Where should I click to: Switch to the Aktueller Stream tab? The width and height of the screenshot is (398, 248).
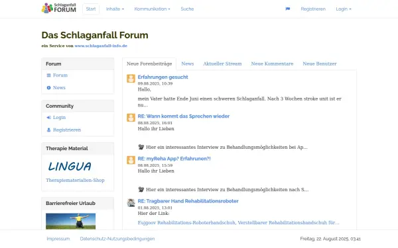222,63
